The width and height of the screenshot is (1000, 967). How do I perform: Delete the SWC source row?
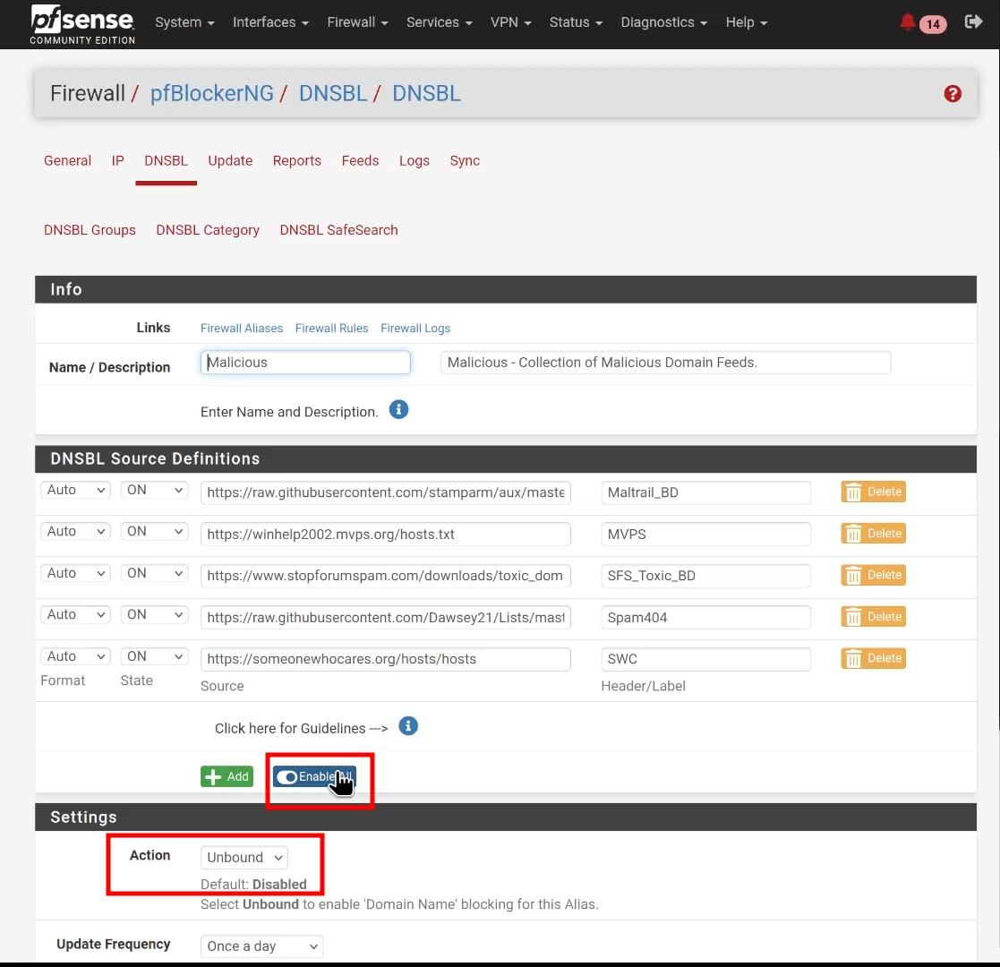(x=873, y=658)
